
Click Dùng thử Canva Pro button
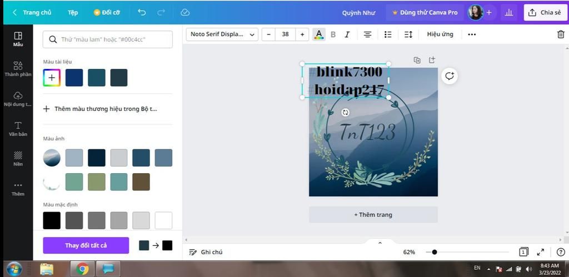(425, 12)
